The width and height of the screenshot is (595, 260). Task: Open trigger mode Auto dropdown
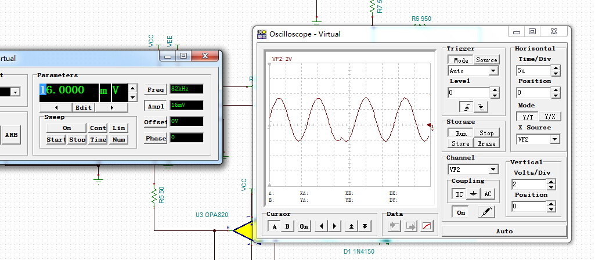coord(493,71)
